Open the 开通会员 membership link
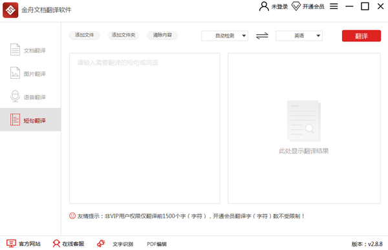388x250 pixels. [313, 6]
